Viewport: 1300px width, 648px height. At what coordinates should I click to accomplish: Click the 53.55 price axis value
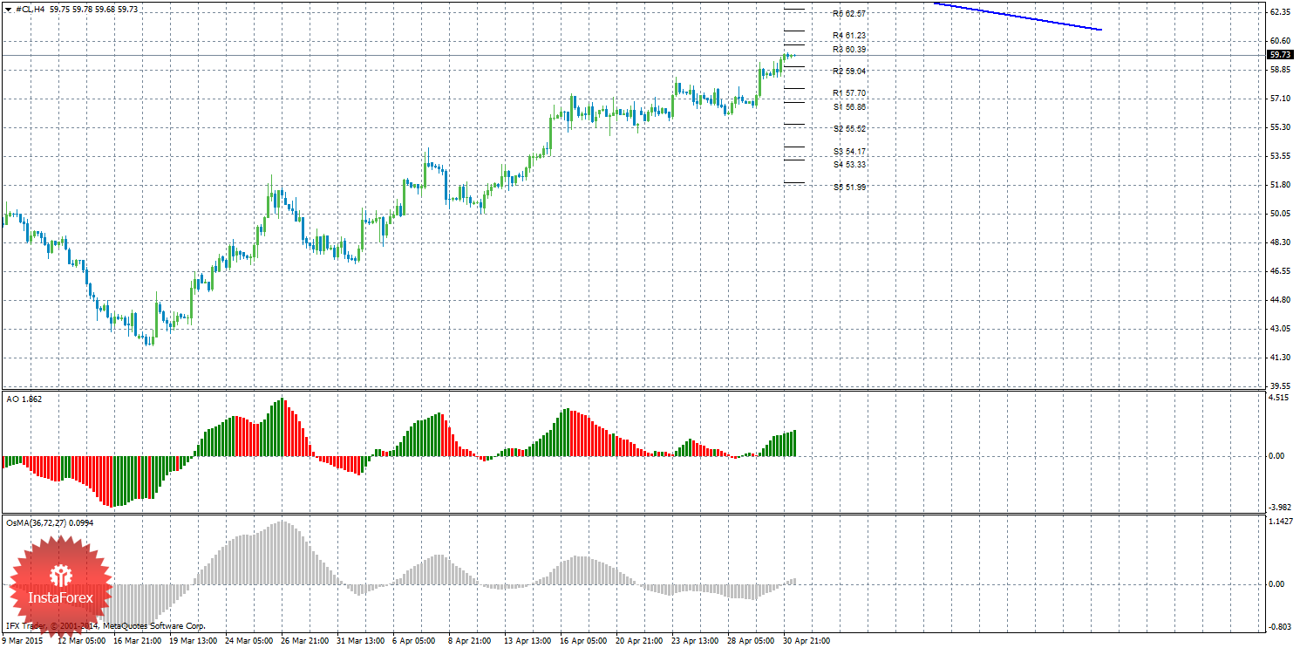[x=1281, y=156]
